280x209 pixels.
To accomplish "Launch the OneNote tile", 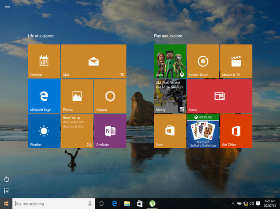I will click(x=110, y=131).
